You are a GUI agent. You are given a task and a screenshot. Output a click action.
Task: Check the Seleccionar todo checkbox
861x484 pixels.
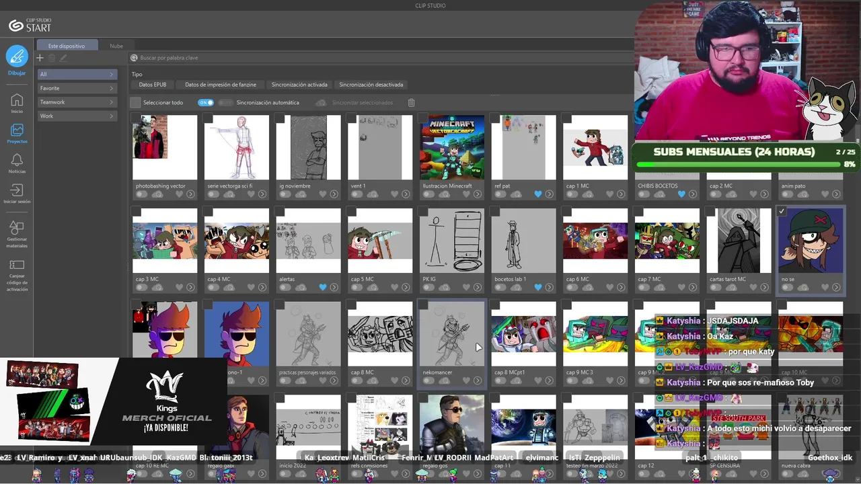point(135,103)
